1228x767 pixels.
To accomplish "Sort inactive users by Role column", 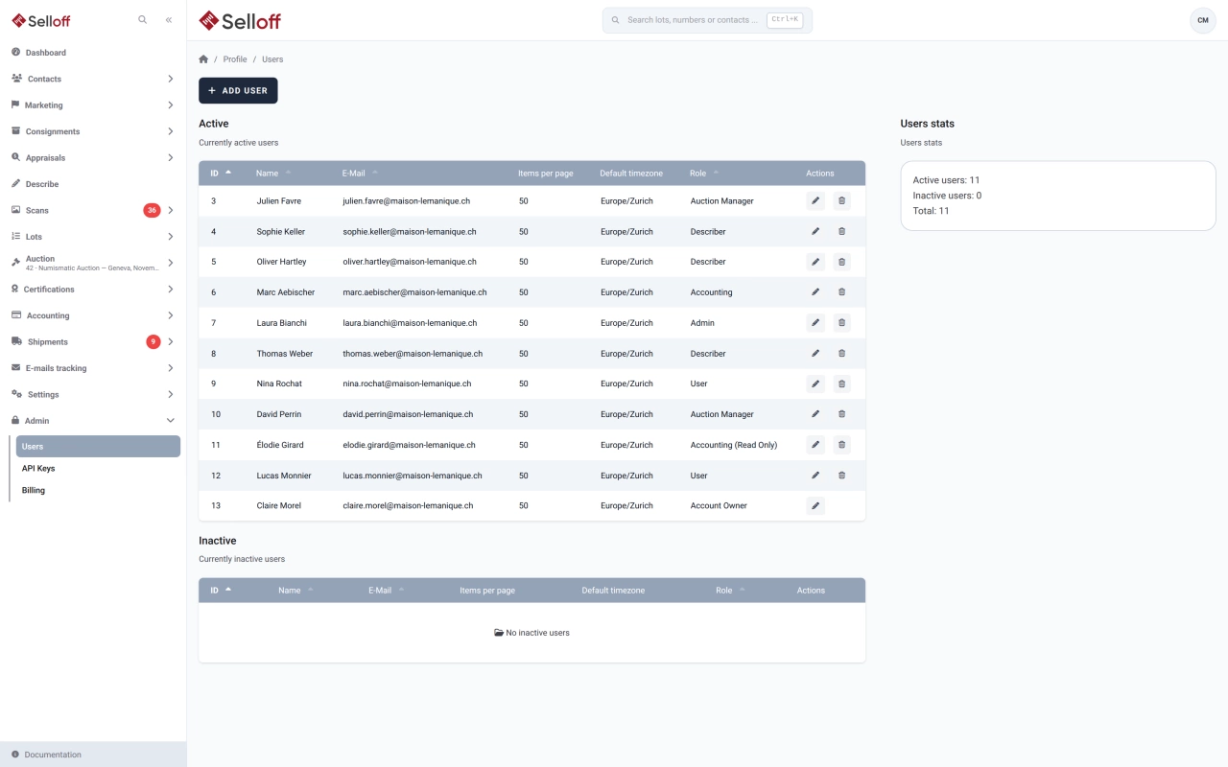I will click(730, 591).
